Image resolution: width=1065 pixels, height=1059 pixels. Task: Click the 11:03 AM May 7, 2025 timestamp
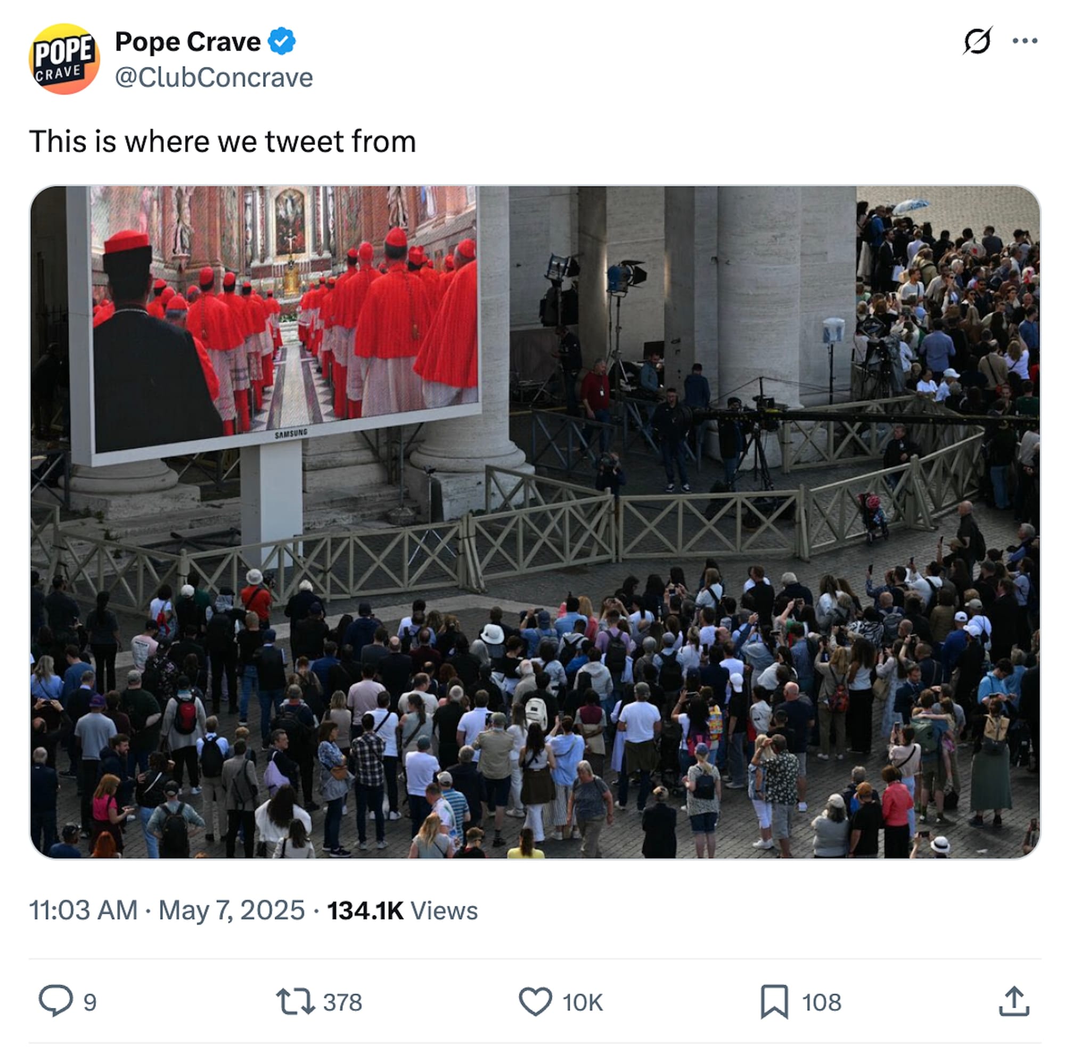point(167,910)
